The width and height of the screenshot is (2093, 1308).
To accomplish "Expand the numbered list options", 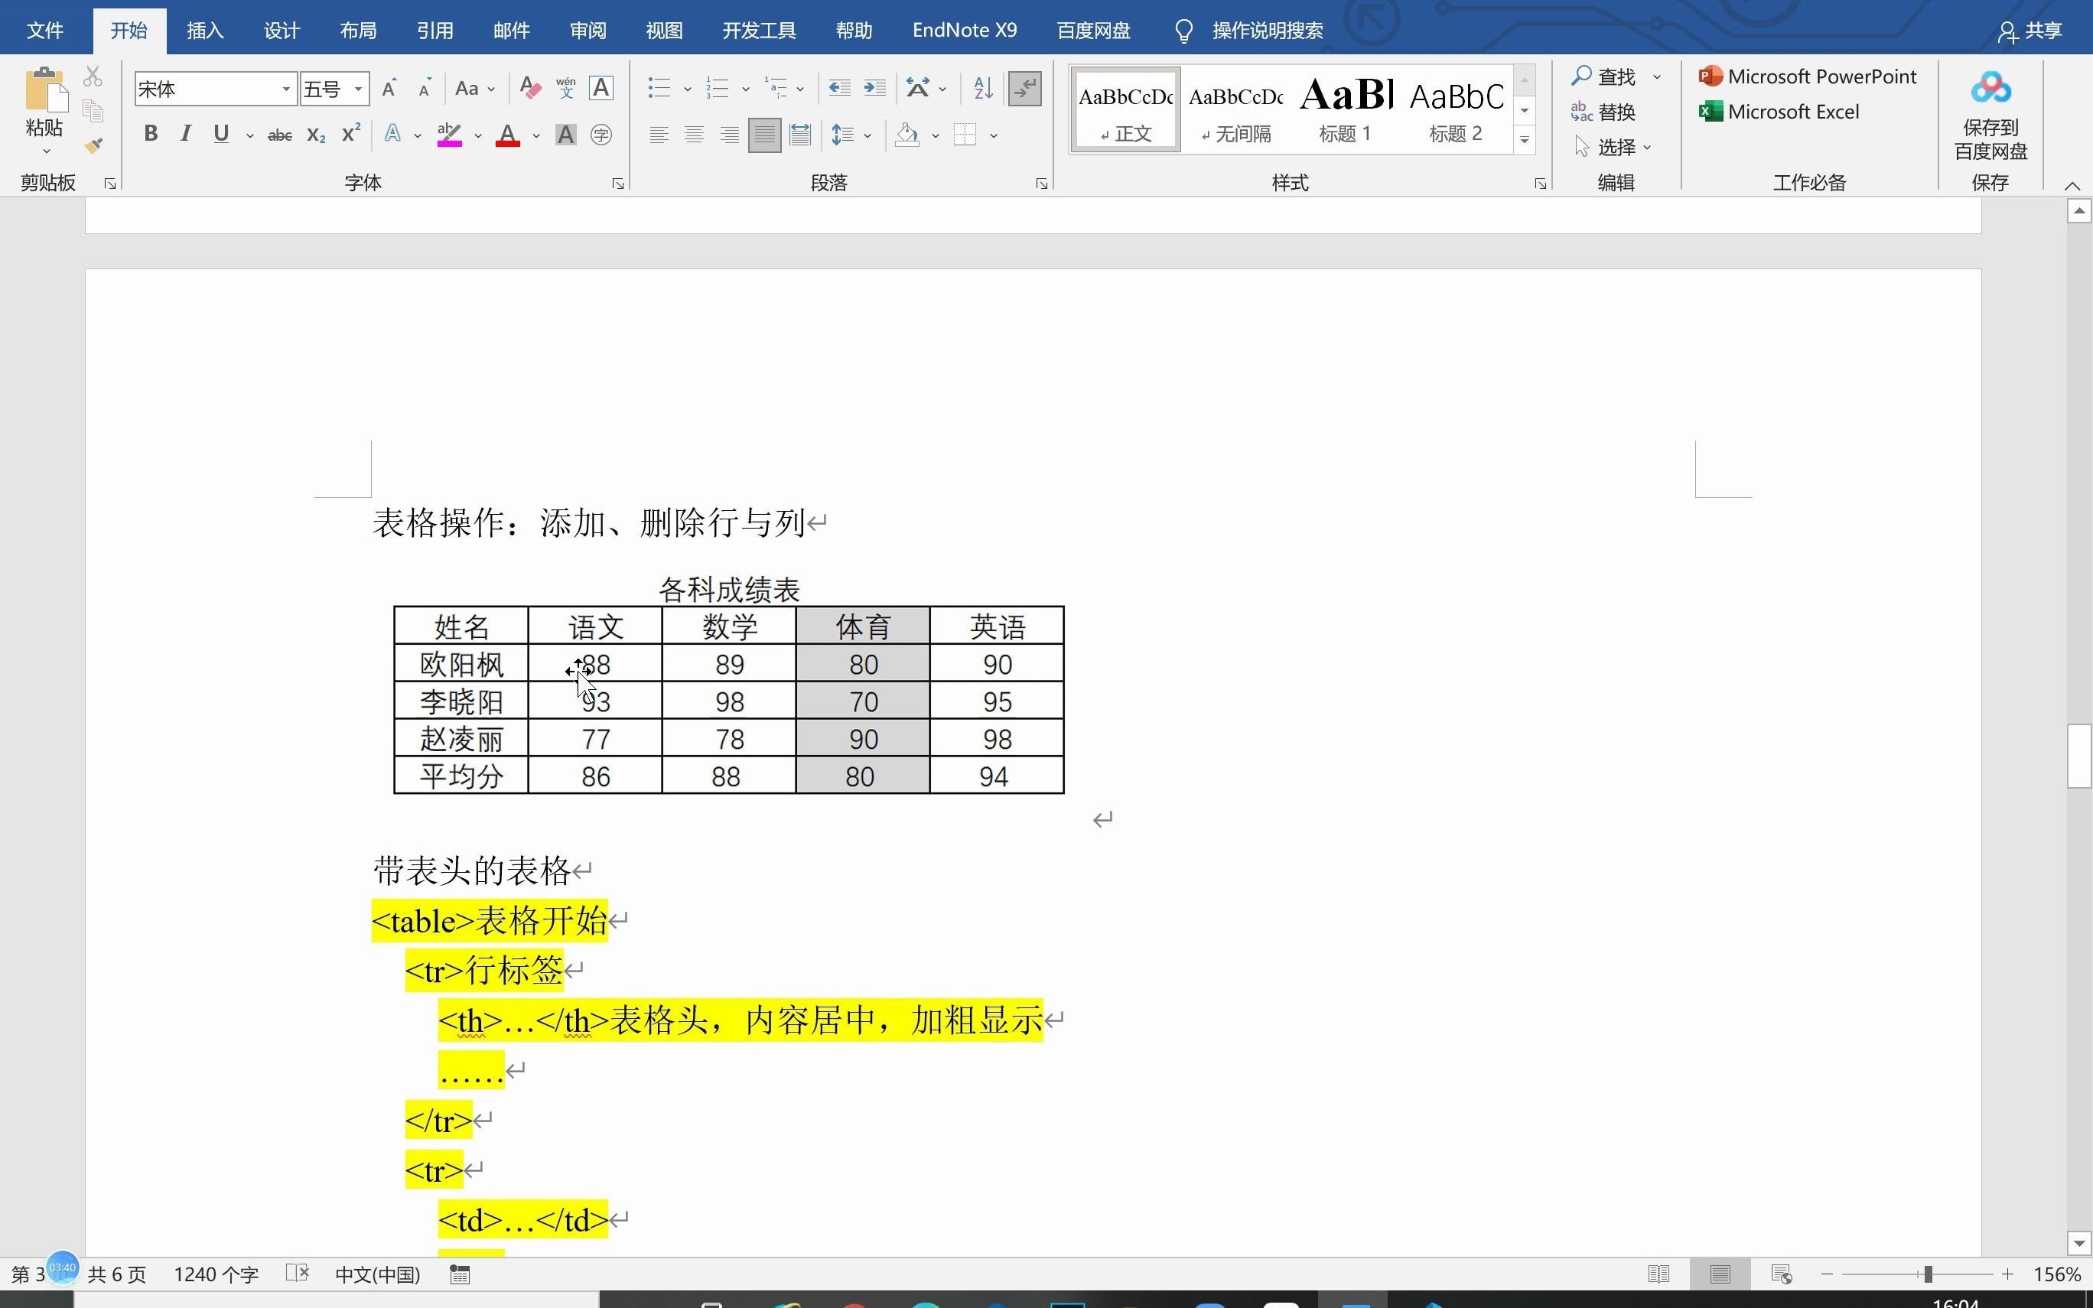I will pos(746,88).
